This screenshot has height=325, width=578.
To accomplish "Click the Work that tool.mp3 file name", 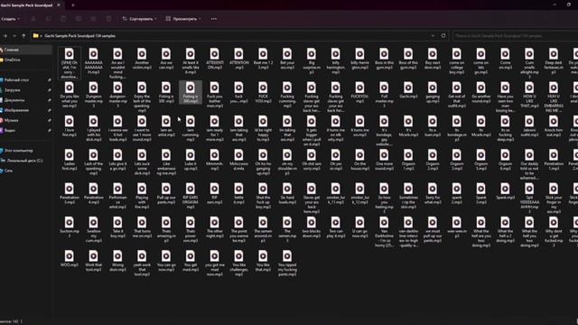I will tap(93, 267).
